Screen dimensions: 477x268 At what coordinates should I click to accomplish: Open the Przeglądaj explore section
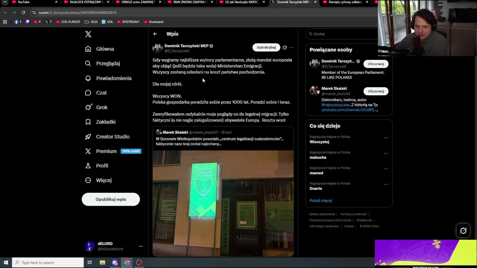click(102, 63)
